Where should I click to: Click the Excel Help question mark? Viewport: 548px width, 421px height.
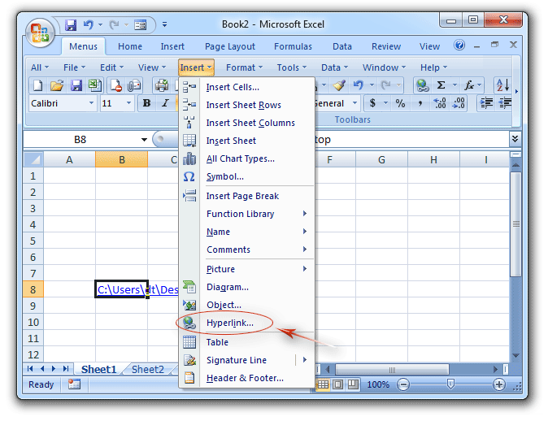(459, 45)
